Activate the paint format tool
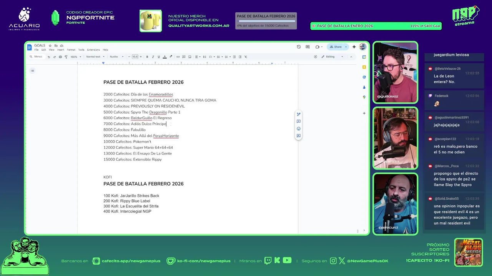Image resolution: width=492 pixels, height=276 pixels. (x=66, y=57)
